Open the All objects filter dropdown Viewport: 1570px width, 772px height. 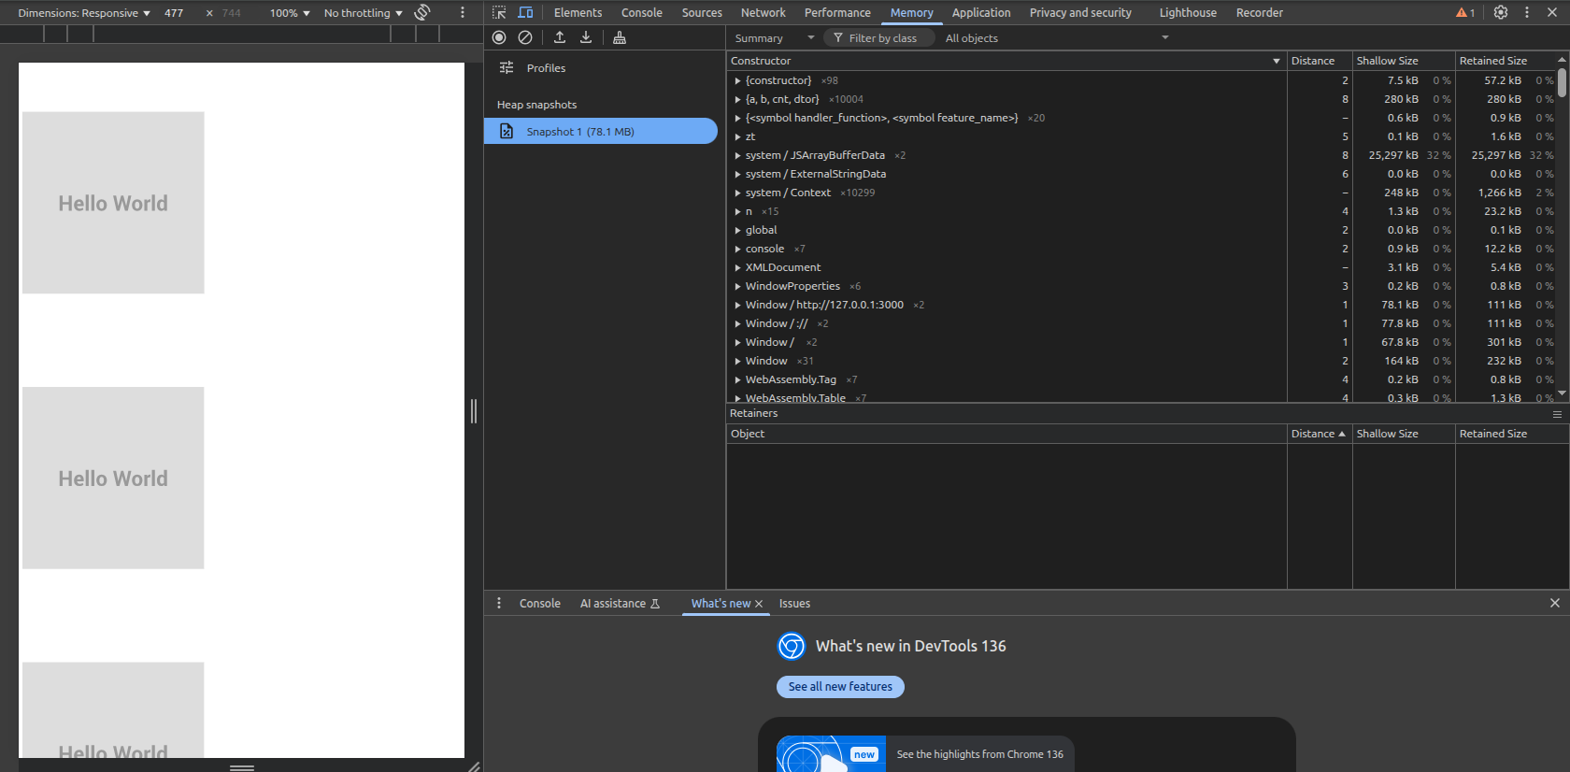pos(1057,38)
